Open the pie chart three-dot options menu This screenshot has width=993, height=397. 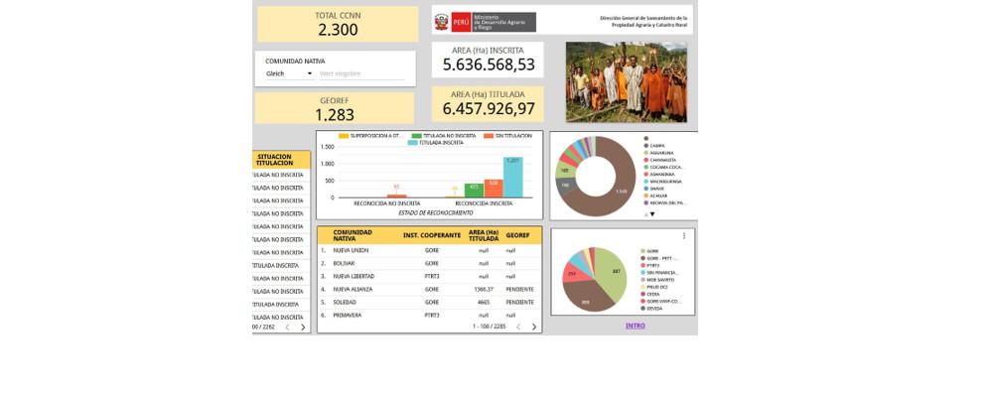point(684,236)
